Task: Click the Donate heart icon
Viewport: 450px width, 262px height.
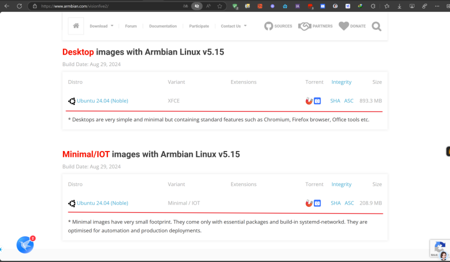Action: [344, 26]
